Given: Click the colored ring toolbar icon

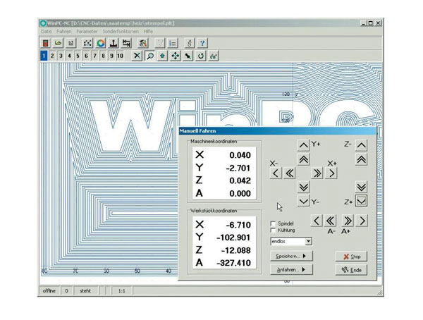Looking at the screenshot, I should tap(101, 43).
